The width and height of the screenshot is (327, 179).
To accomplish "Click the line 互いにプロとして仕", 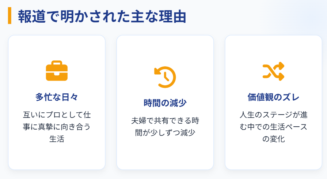I will (57, 115).
